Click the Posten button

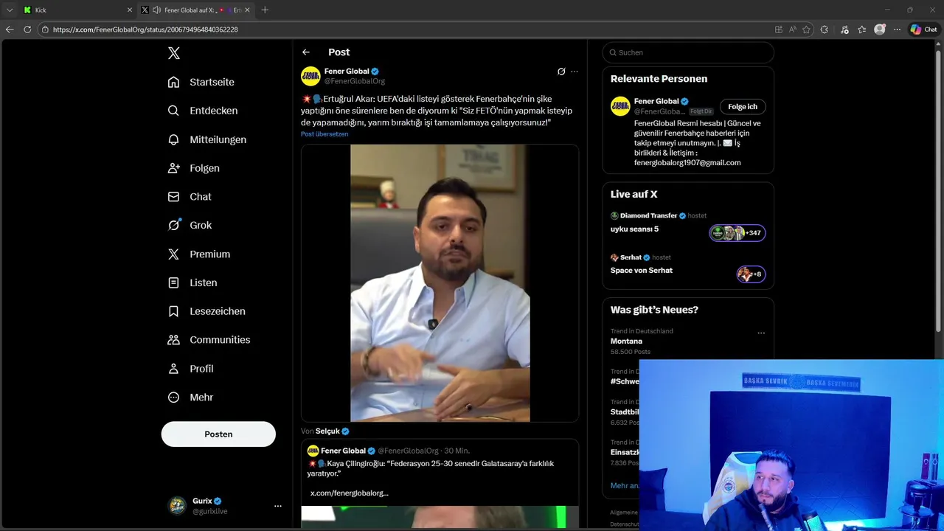tap(218, 434)
